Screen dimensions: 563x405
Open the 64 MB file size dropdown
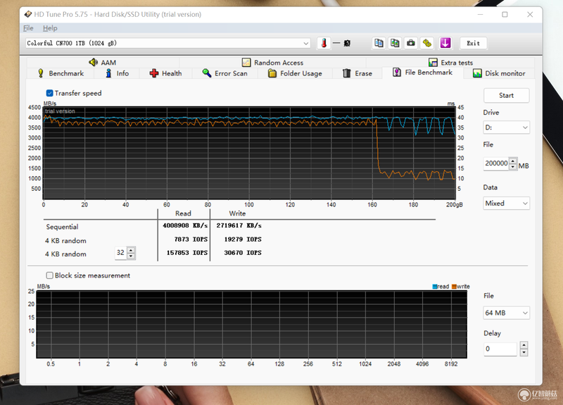pos(506,313)
